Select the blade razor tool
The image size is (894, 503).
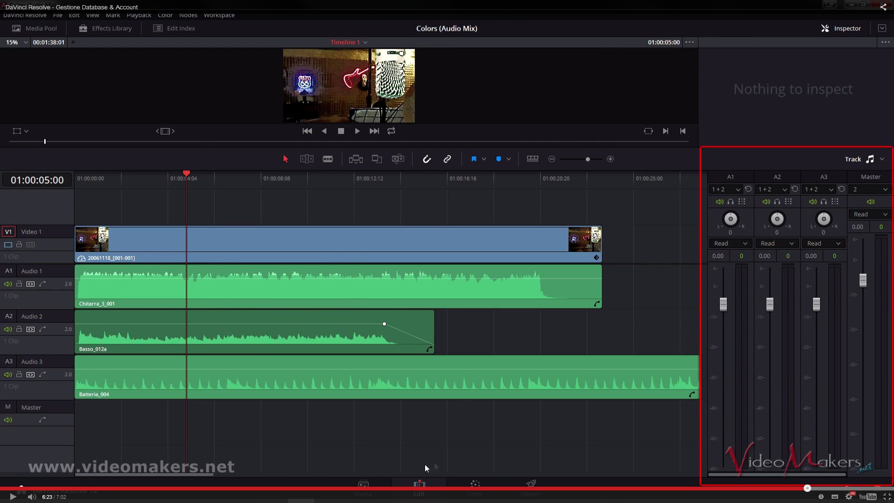(x=328, y=159)
